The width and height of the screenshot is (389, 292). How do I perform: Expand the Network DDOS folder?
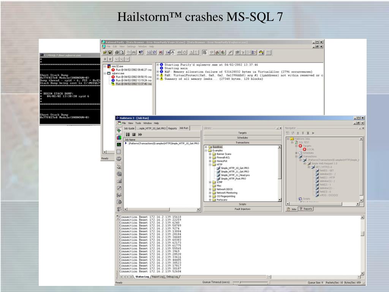click(210, 189)
